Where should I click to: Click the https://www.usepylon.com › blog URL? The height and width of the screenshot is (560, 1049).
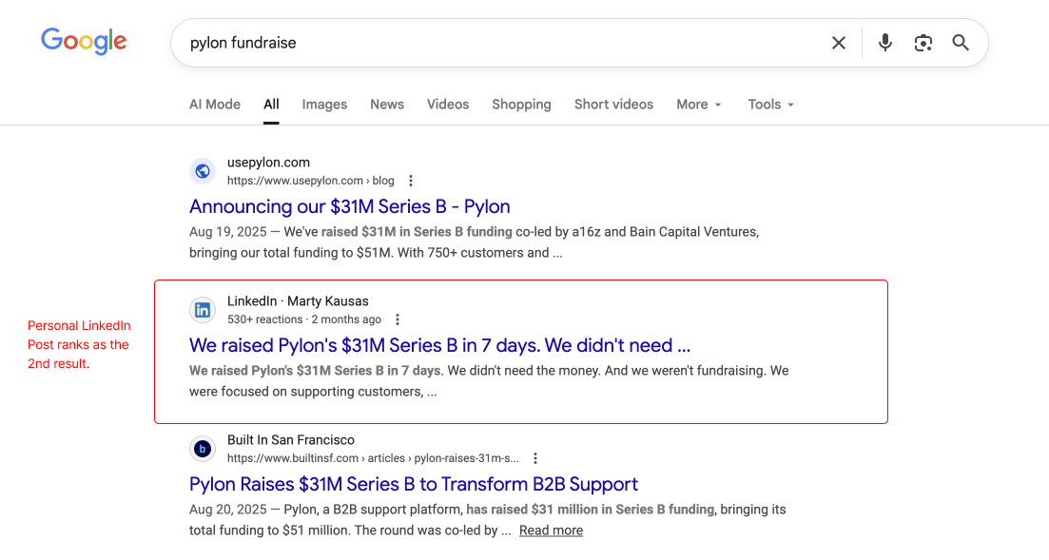[x=310, y=181]
